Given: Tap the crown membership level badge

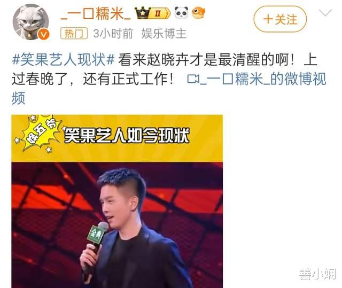Looking at the screenshot, I should point(152,13).
